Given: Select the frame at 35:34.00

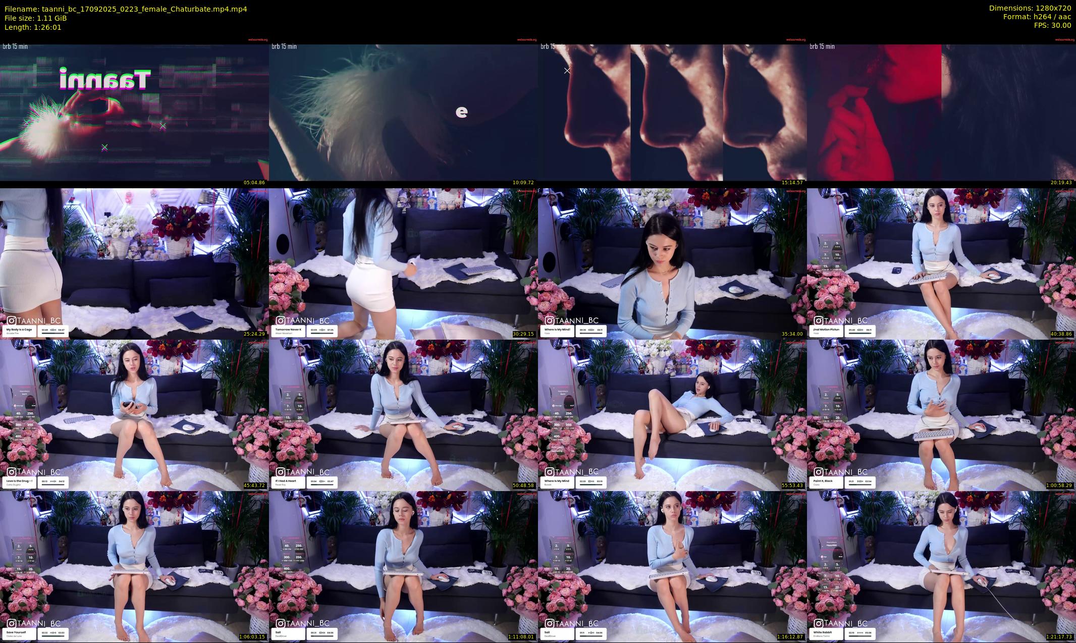Looking at the screenshot, I should click(672, 263).
